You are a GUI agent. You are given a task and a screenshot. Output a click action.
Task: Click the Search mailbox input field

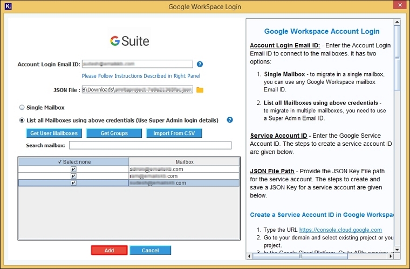click(x=151, y=145)
